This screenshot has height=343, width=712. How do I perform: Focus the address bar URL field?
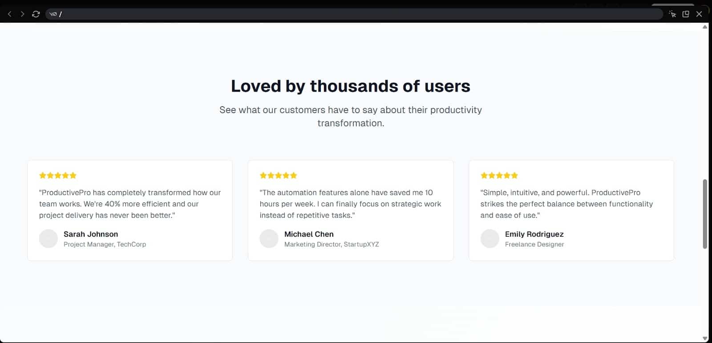pyautogui.click(x=354, y=14)
